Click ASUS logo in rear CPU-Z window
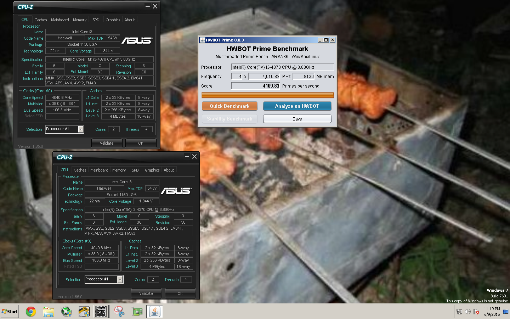The height and width of the screenshot is (319, 510). point(137,41)
